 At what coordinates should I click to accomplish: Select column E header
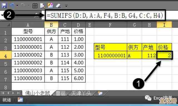[x=90, y=25]
